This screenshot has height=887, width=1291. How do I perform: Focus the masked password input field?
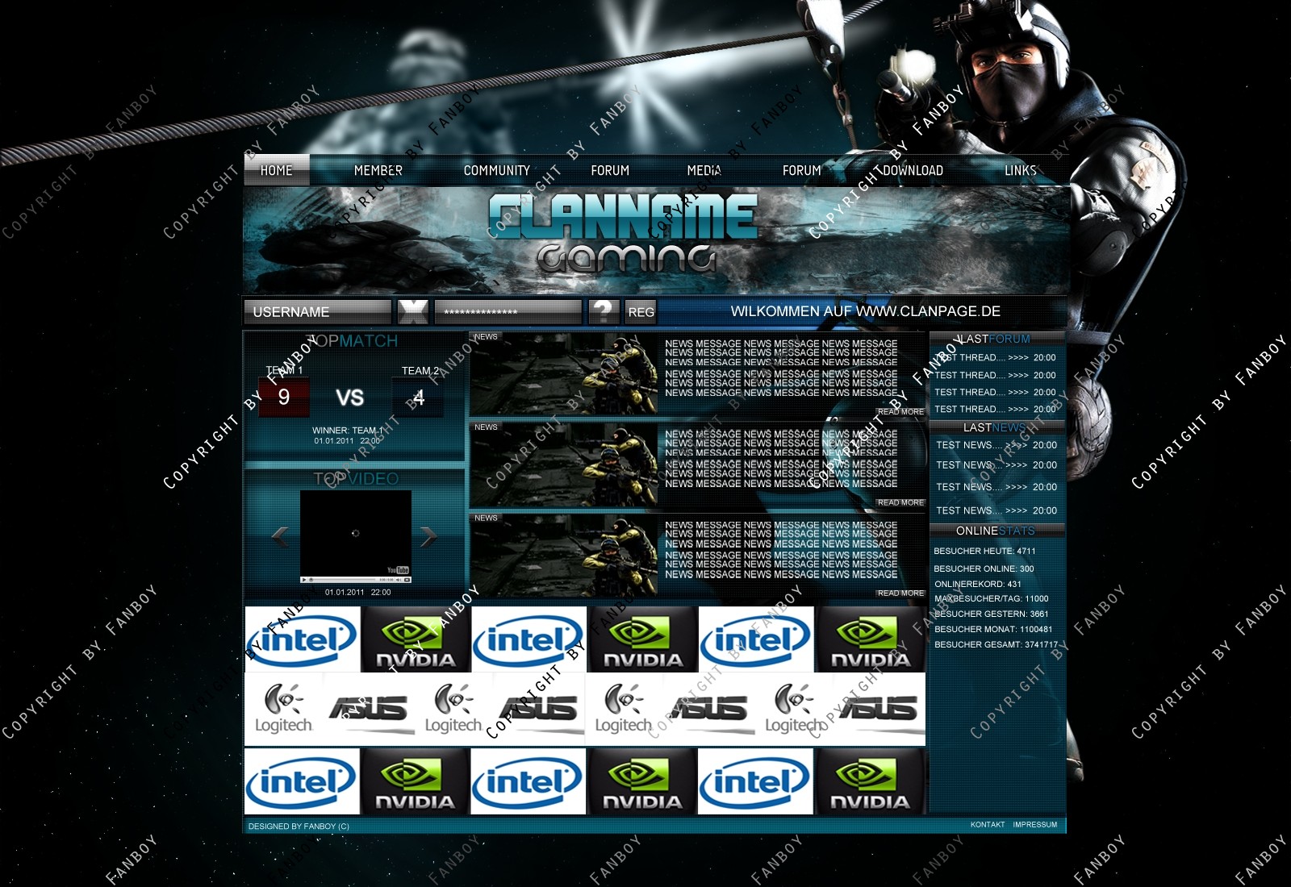tap(508, 311)
